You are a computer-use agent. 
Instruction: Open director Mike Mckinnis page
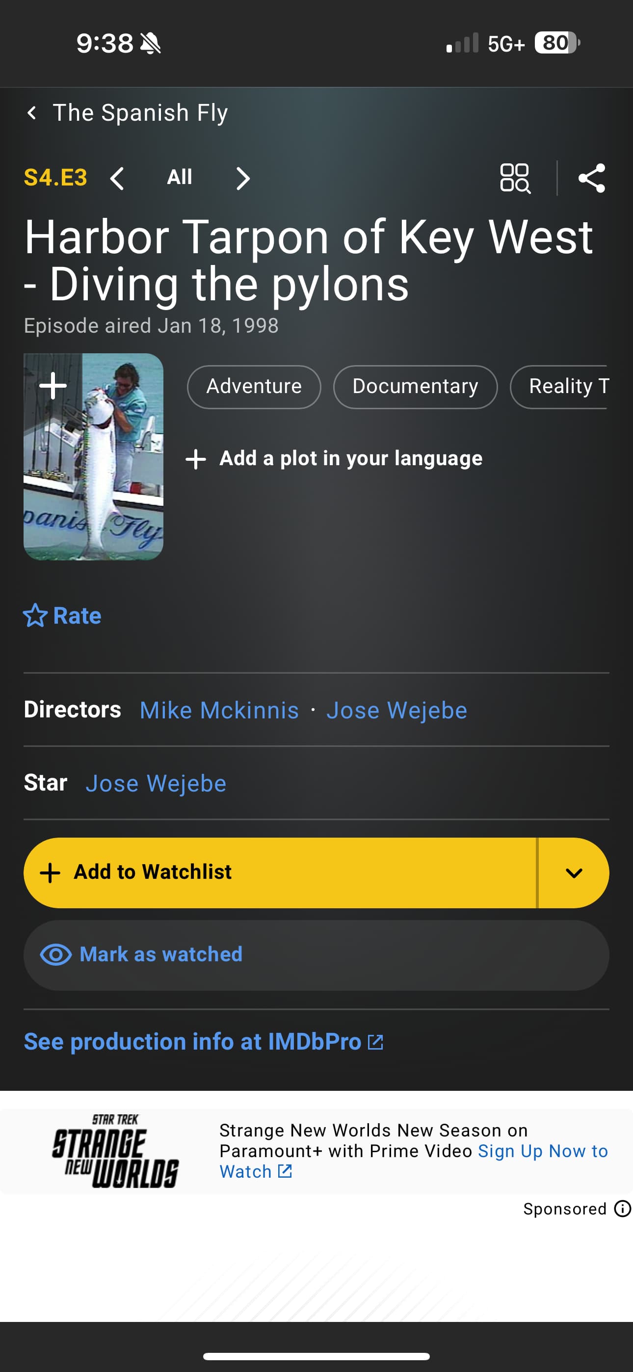click(x=219, y=710)
